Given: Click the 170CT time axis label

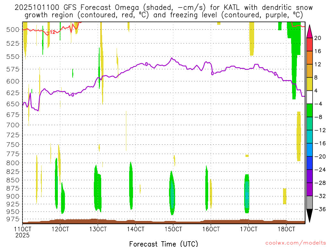Looking at the screenshot, I should (x=248, y=229).
